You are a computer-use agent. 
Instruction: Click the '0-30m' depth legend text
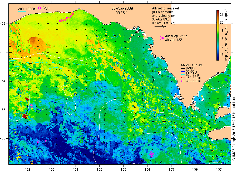coord(190,68)
